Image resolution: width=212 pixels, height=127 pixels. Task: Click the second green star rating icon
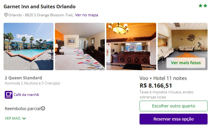205,6
